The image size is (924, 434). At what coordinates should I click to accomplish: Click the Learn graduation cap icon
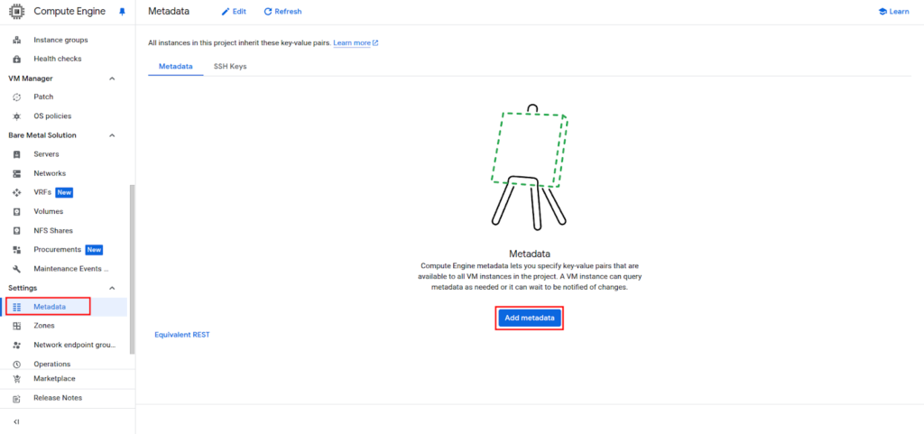pyautogui.click(x=882, y=12)
